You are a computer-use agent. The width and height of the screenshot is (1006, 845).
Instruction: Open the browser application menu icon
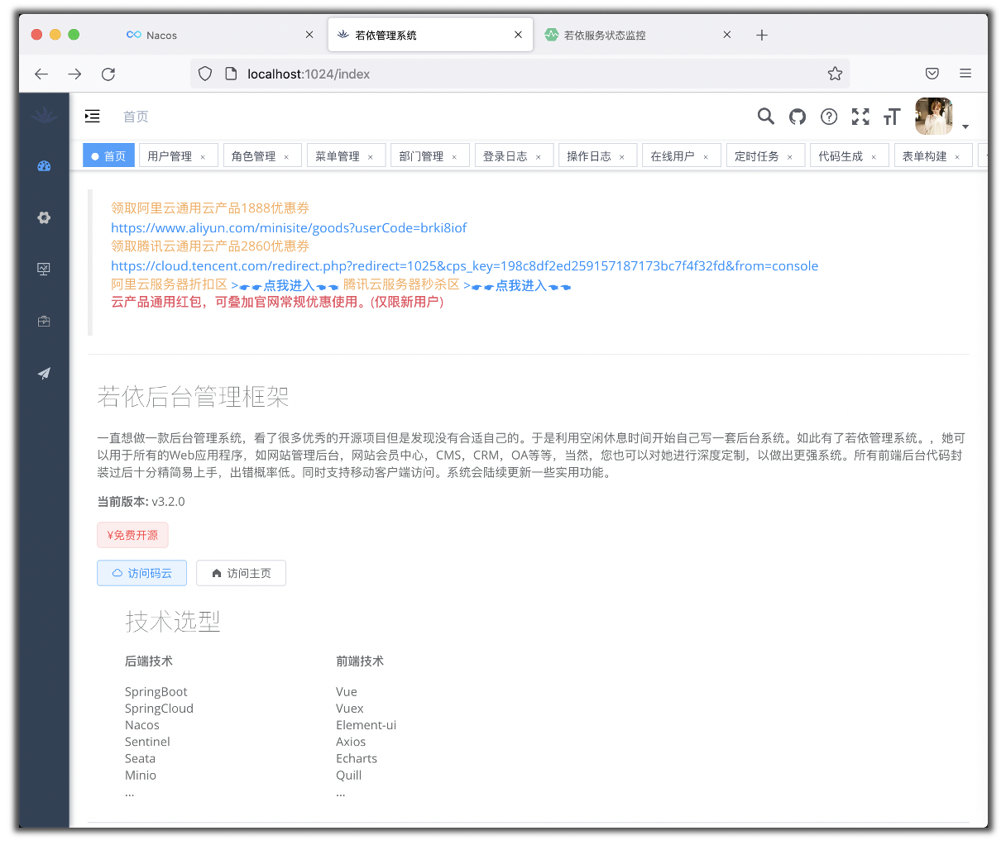(965, 74)
